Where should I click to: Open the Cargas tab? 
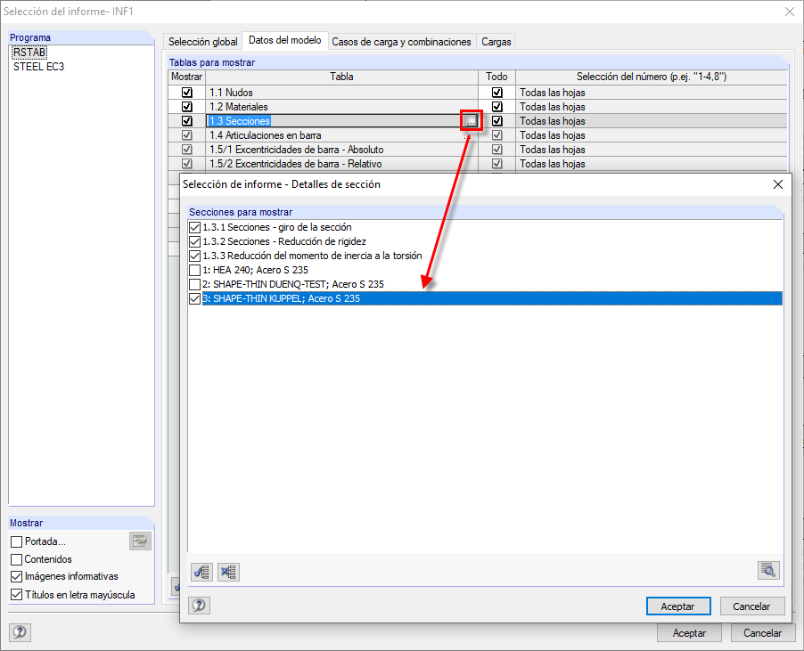click(496, 42)
